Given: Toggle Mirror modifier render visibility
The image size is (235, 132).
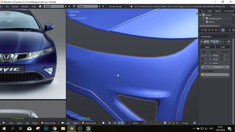Looking at the screenshot, I should click(x=211, y=41).
